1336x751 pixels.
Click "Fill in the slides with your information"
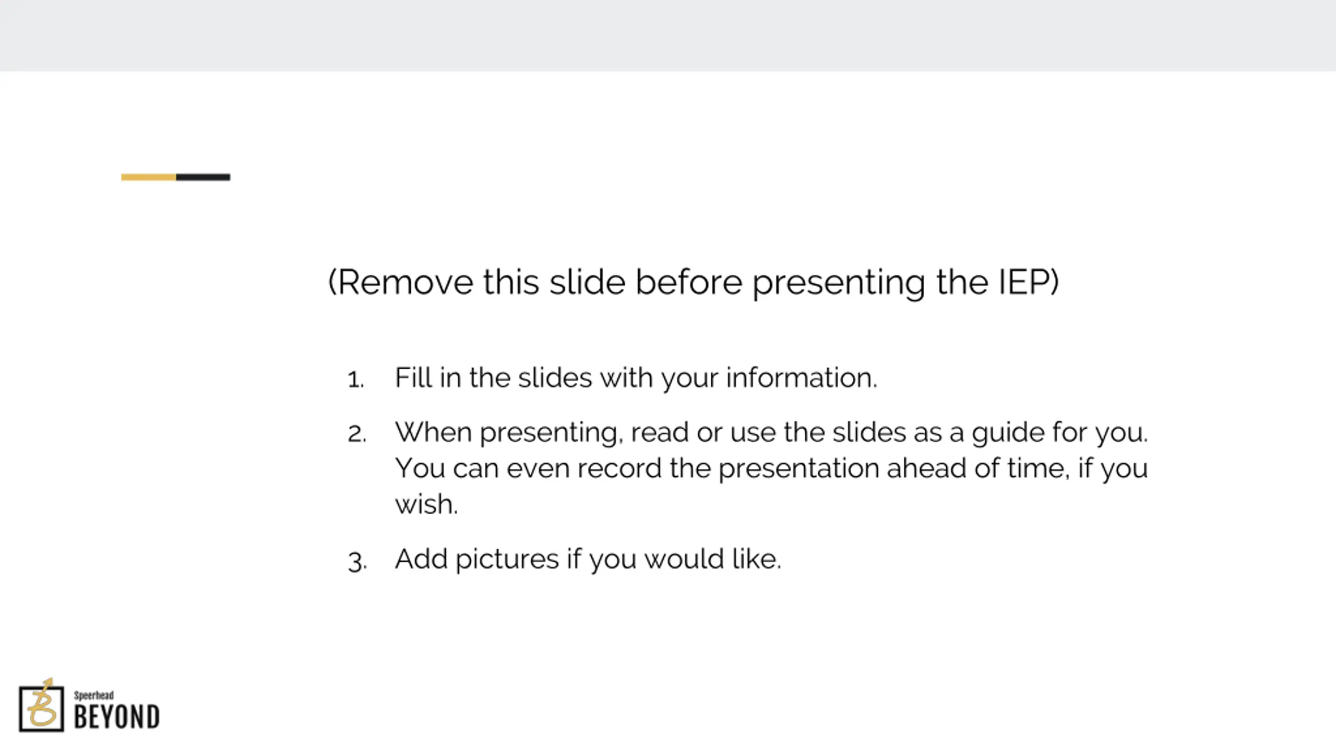[636, 378]
